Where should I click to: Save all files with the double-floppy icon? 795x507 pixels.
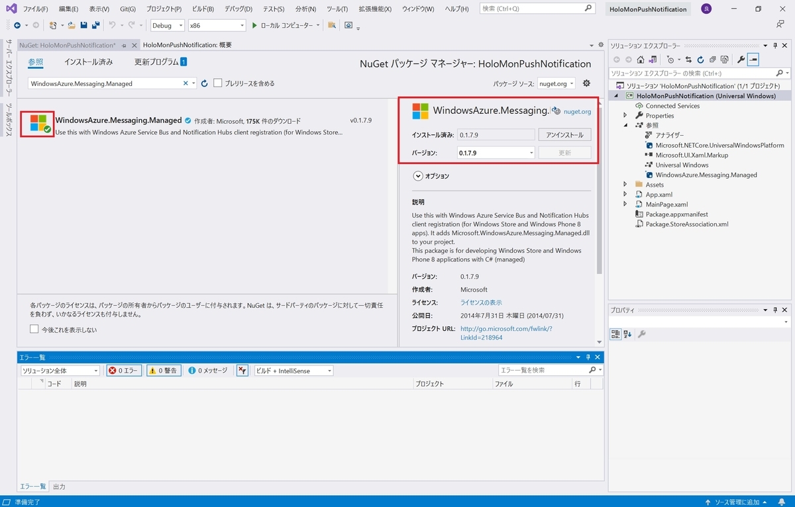click(x=96, y=25)
